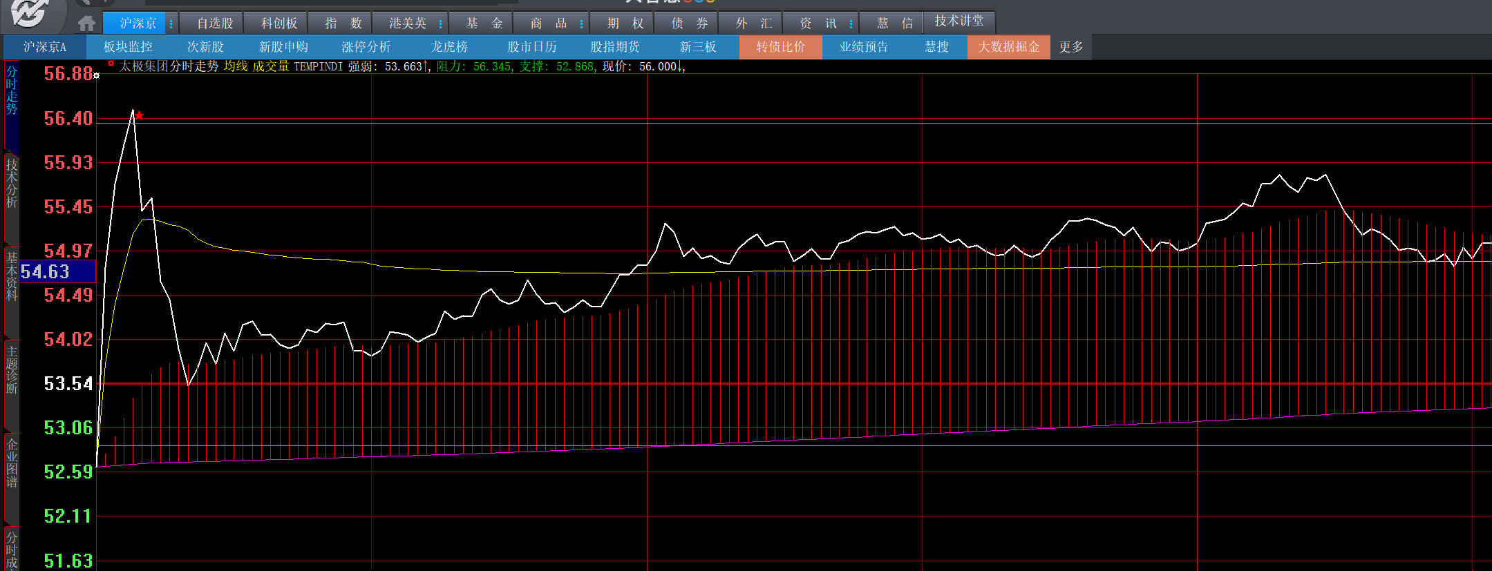The height and width of the screenshot is (571, 1492).
Task: Click the red star peak marker on the chart
Action: click(139, 115)
